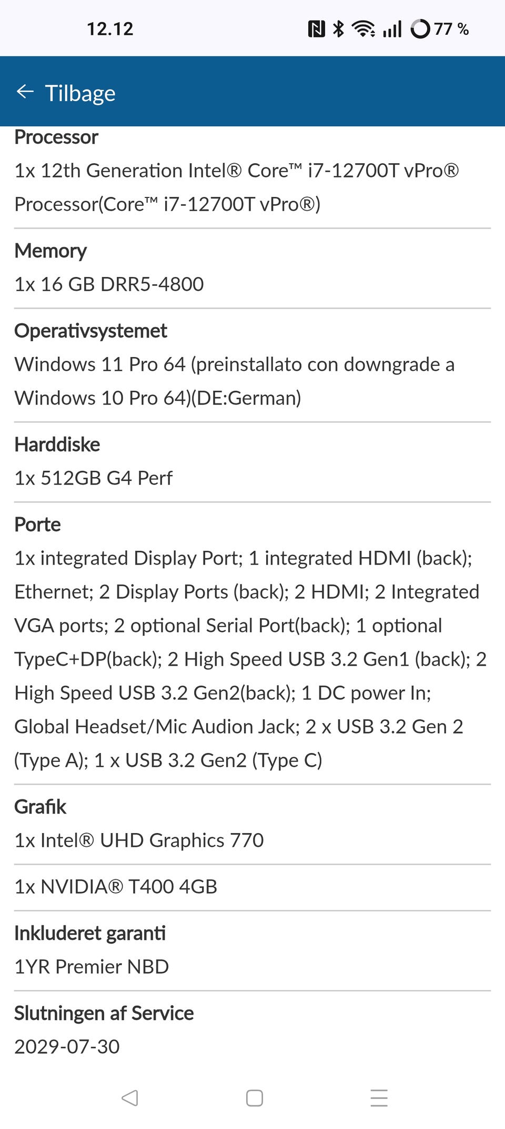The image size is (505, 1129).
Task: Tap the back arrow icon
Action: pos(25,92)
